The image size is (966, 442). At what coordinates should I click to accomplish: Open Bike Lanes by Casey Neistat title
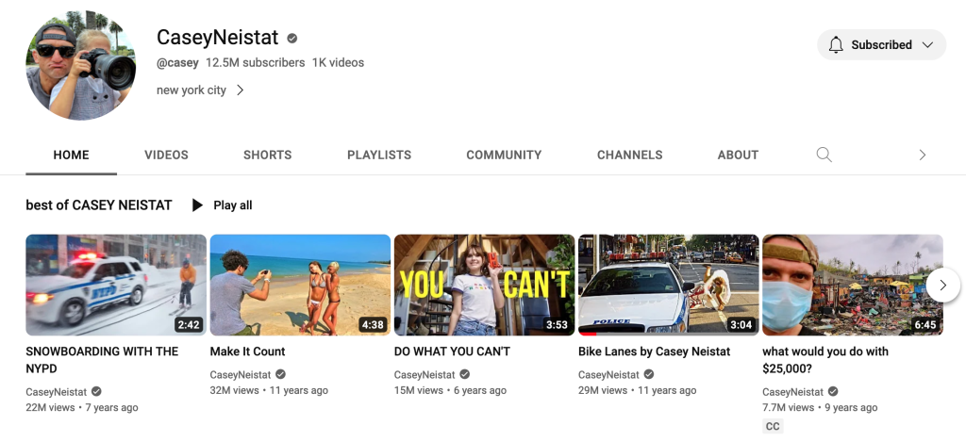654,352
